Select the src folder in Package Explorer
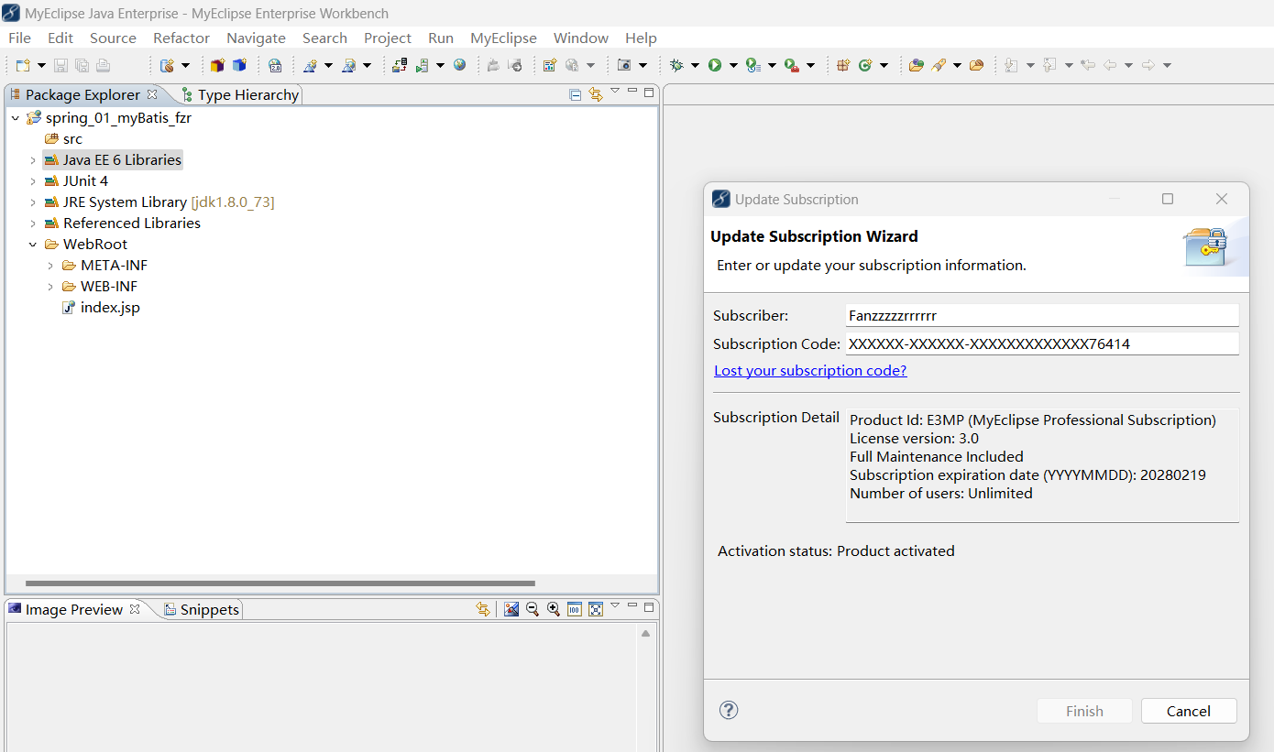Image resolution: width=1274 pixels, height=752 pixels. click(63, 139)
